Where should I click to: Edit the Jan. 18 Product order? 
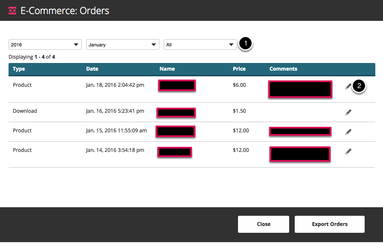point(348,86)
